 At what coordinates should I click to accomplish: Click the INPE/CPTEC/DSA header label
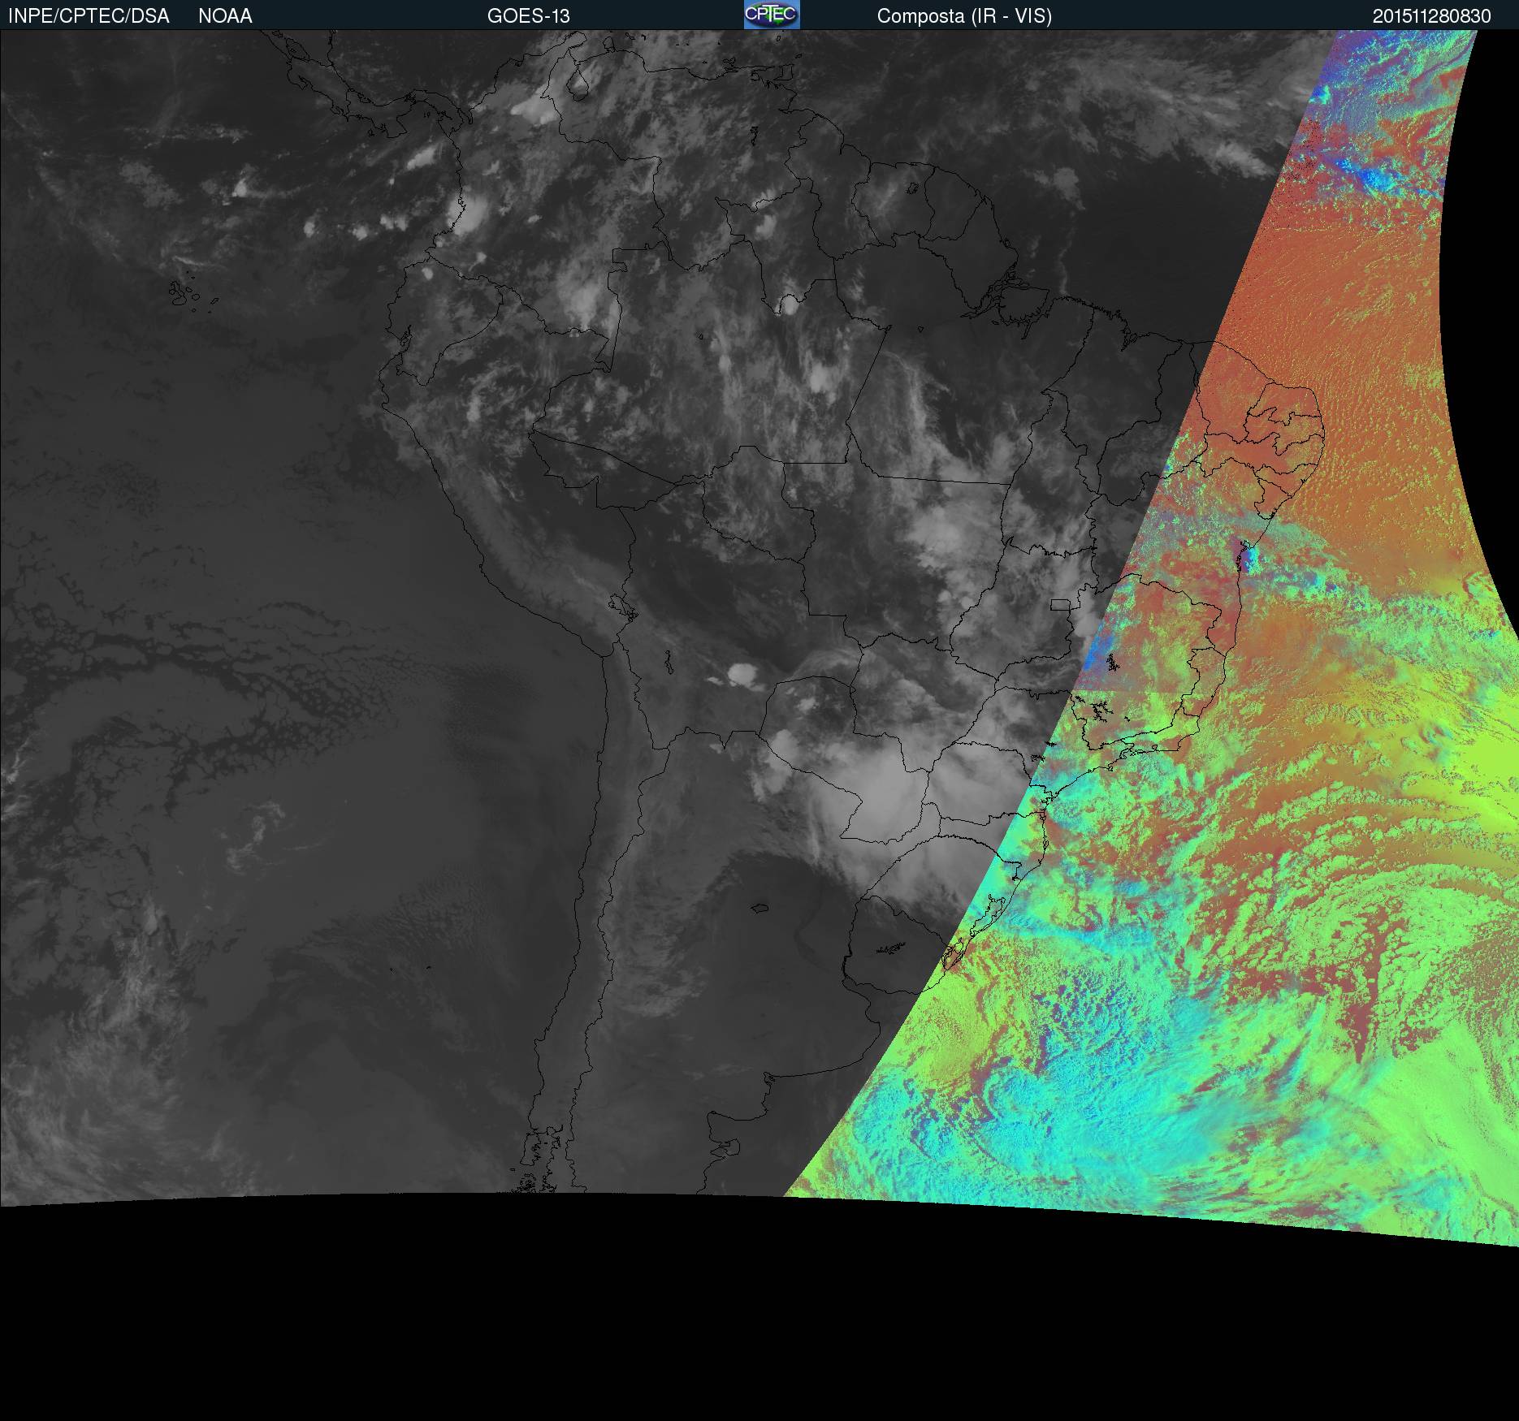89,16
